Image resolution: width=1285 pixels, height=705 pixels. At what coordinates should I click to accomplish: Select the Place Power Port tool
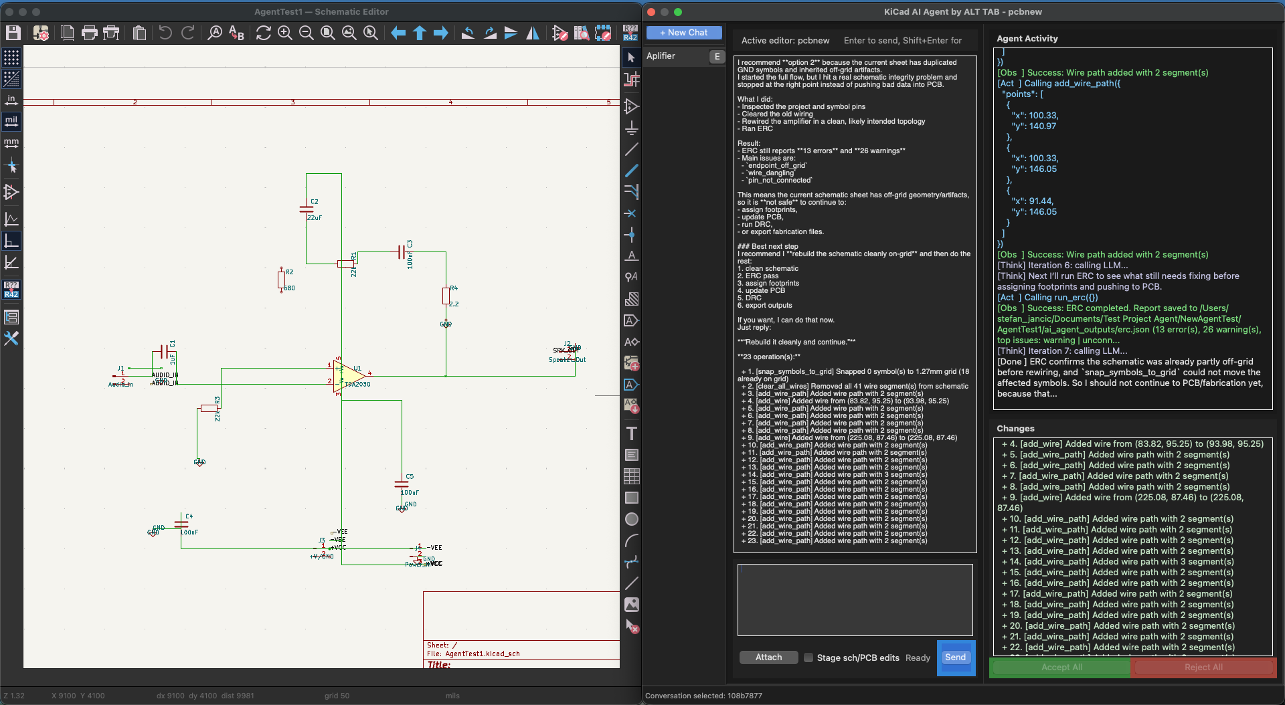632,127
